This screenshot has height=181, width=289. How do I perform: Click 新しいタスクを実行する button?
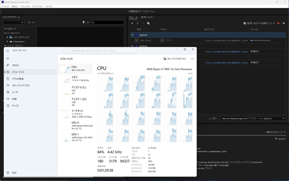(x=174, y=59)
